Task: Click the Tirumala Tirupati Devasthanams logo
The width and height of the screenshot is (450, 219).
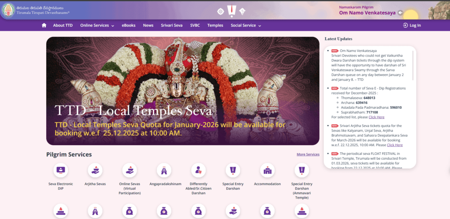Action: 8,11
